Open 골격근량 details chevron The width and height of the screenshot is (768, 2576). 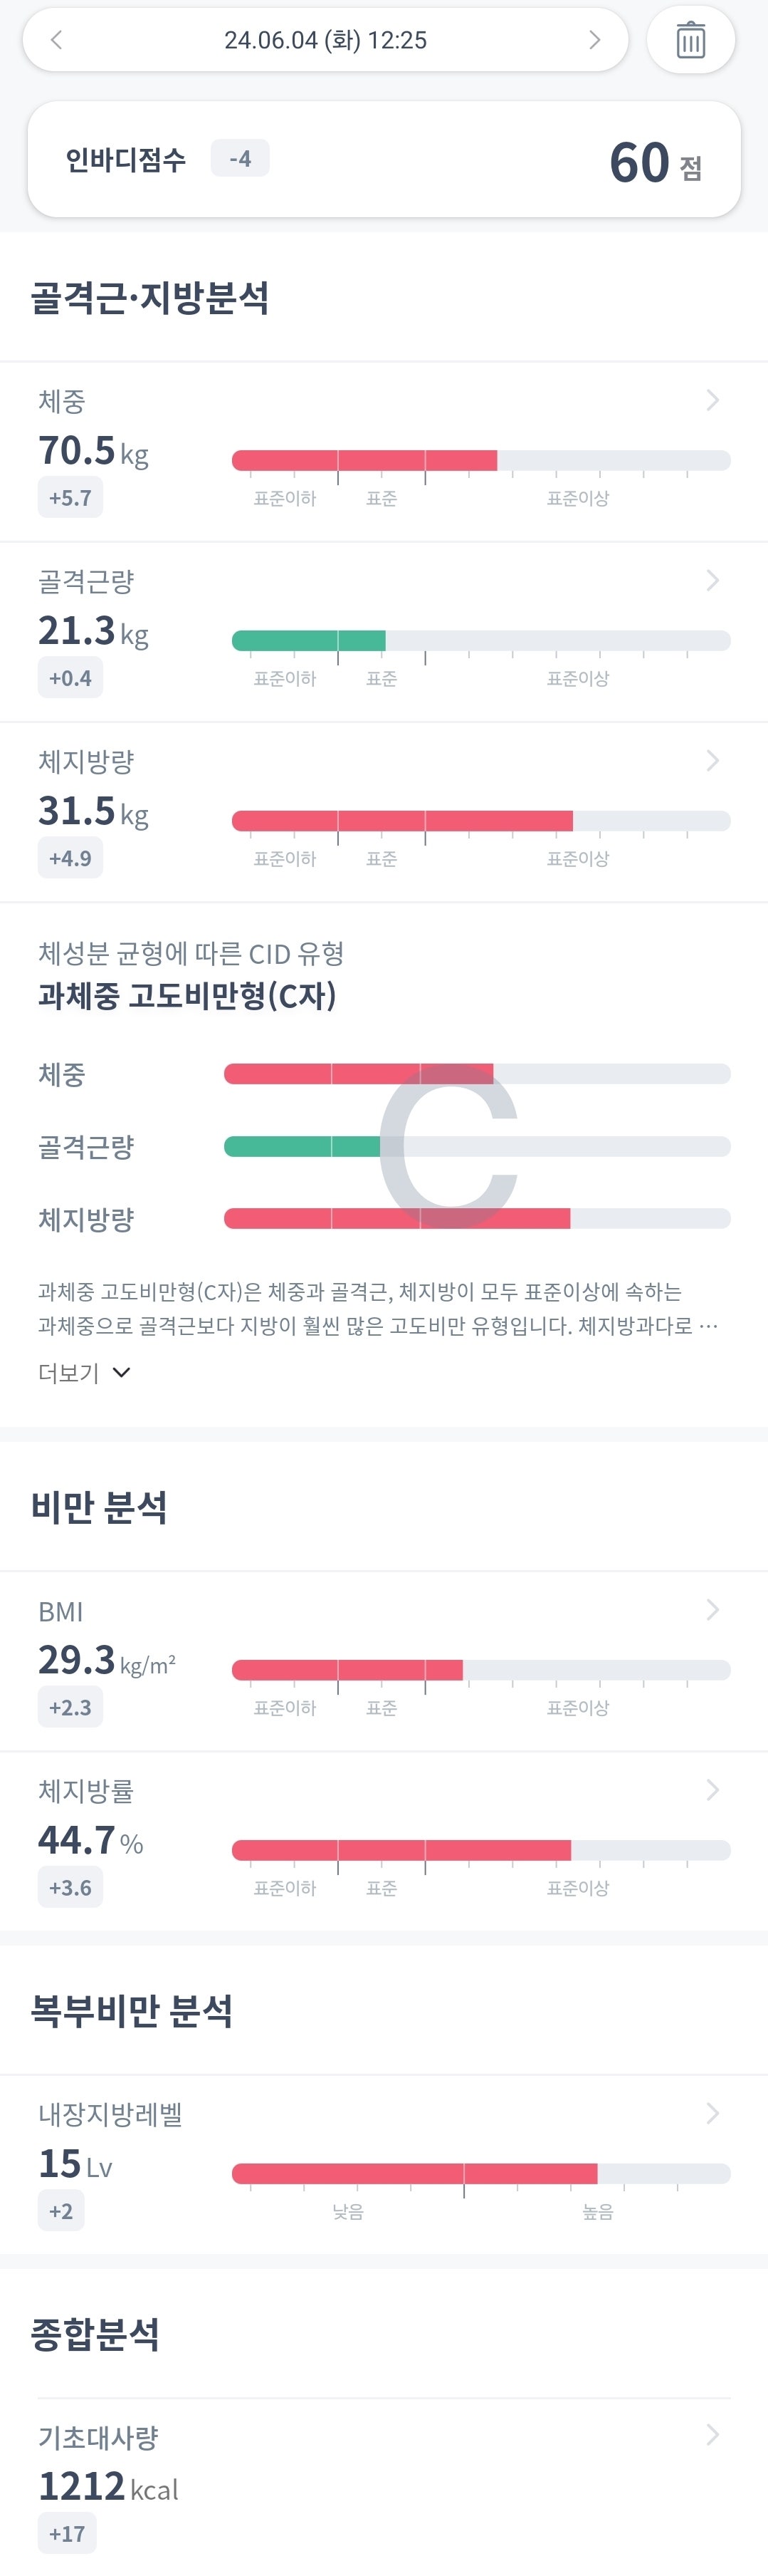(712, 581)
